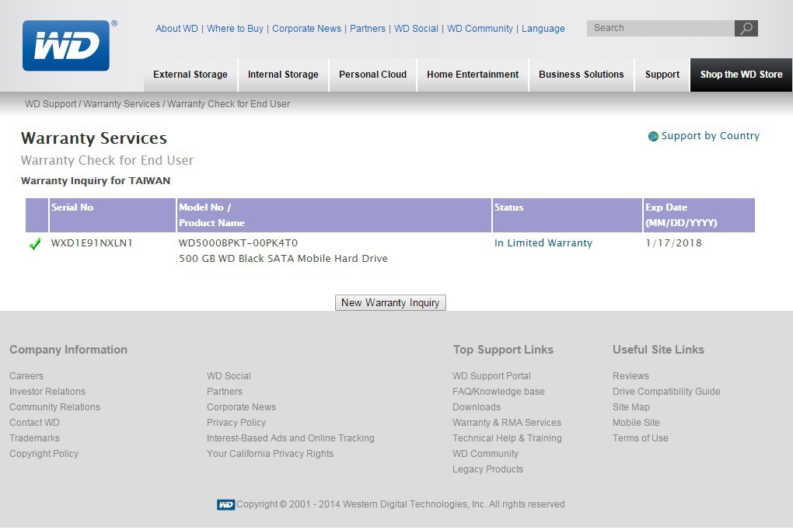
Task: Open the top Corporate News link
Action: coord(306,29)
